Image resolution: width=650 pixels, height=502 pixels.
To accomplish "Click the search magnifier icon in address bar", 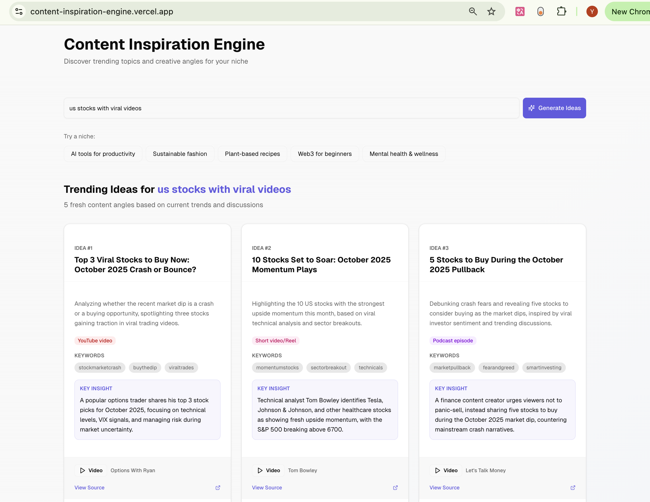I will 473,12.
